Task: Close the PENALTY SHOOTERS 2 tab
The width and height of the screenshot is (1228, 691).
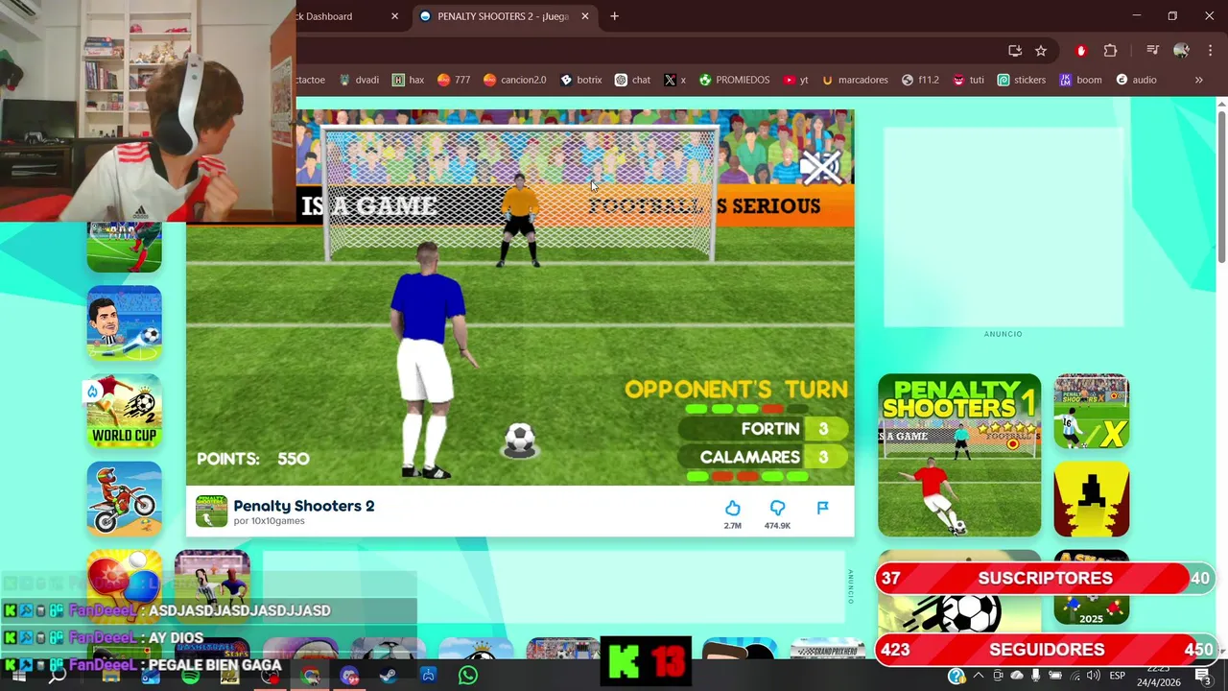Action: coord(584,16)
